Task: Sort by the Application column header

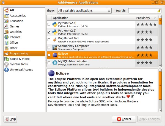Action: [93, 18]
